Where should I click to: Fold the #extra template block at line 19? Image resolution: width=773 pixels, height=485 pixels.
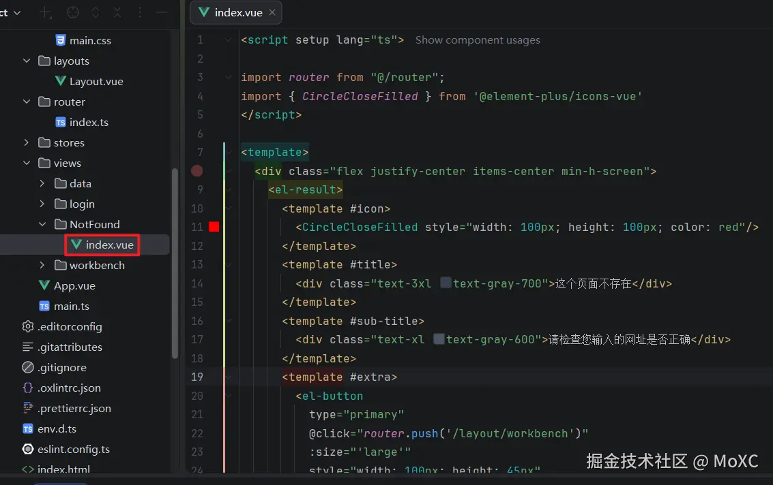click(229, 377)
